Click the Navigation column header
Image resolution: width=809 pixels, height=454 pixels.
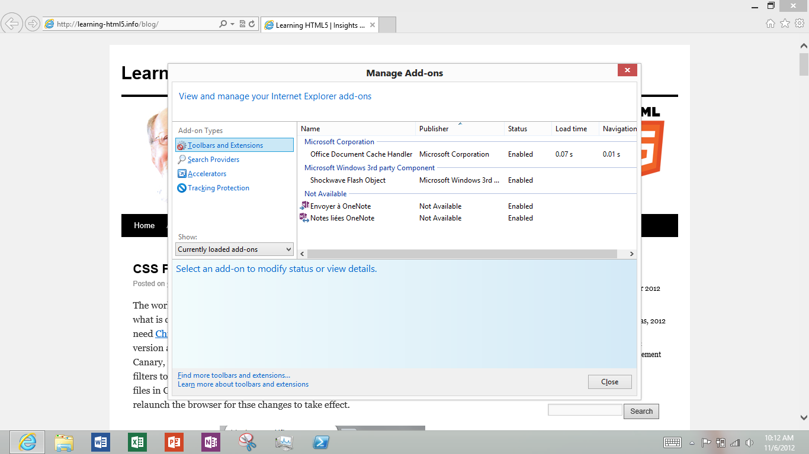tap(618, 129)
